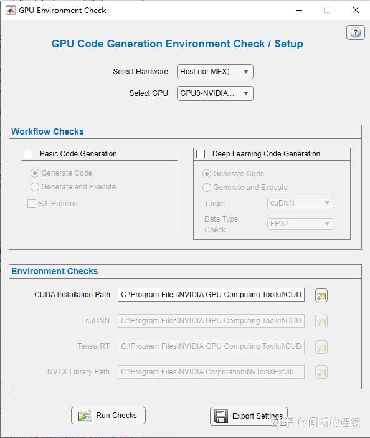Select Generate and Execute under Deep Learning
370x438 pixels.
207,188
